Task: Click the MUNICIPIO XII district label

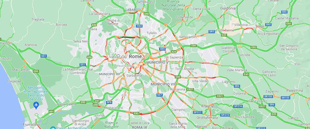Action: (109, 74)
